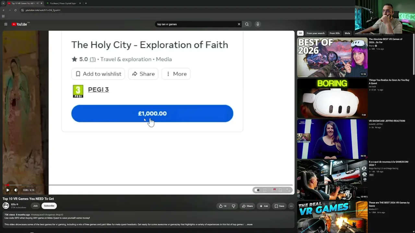The width and height of the screenshot is (415, 233).
Task: Open 'Things You Realize As Soon As You Buy A Quest'
Action: [389, 82]
